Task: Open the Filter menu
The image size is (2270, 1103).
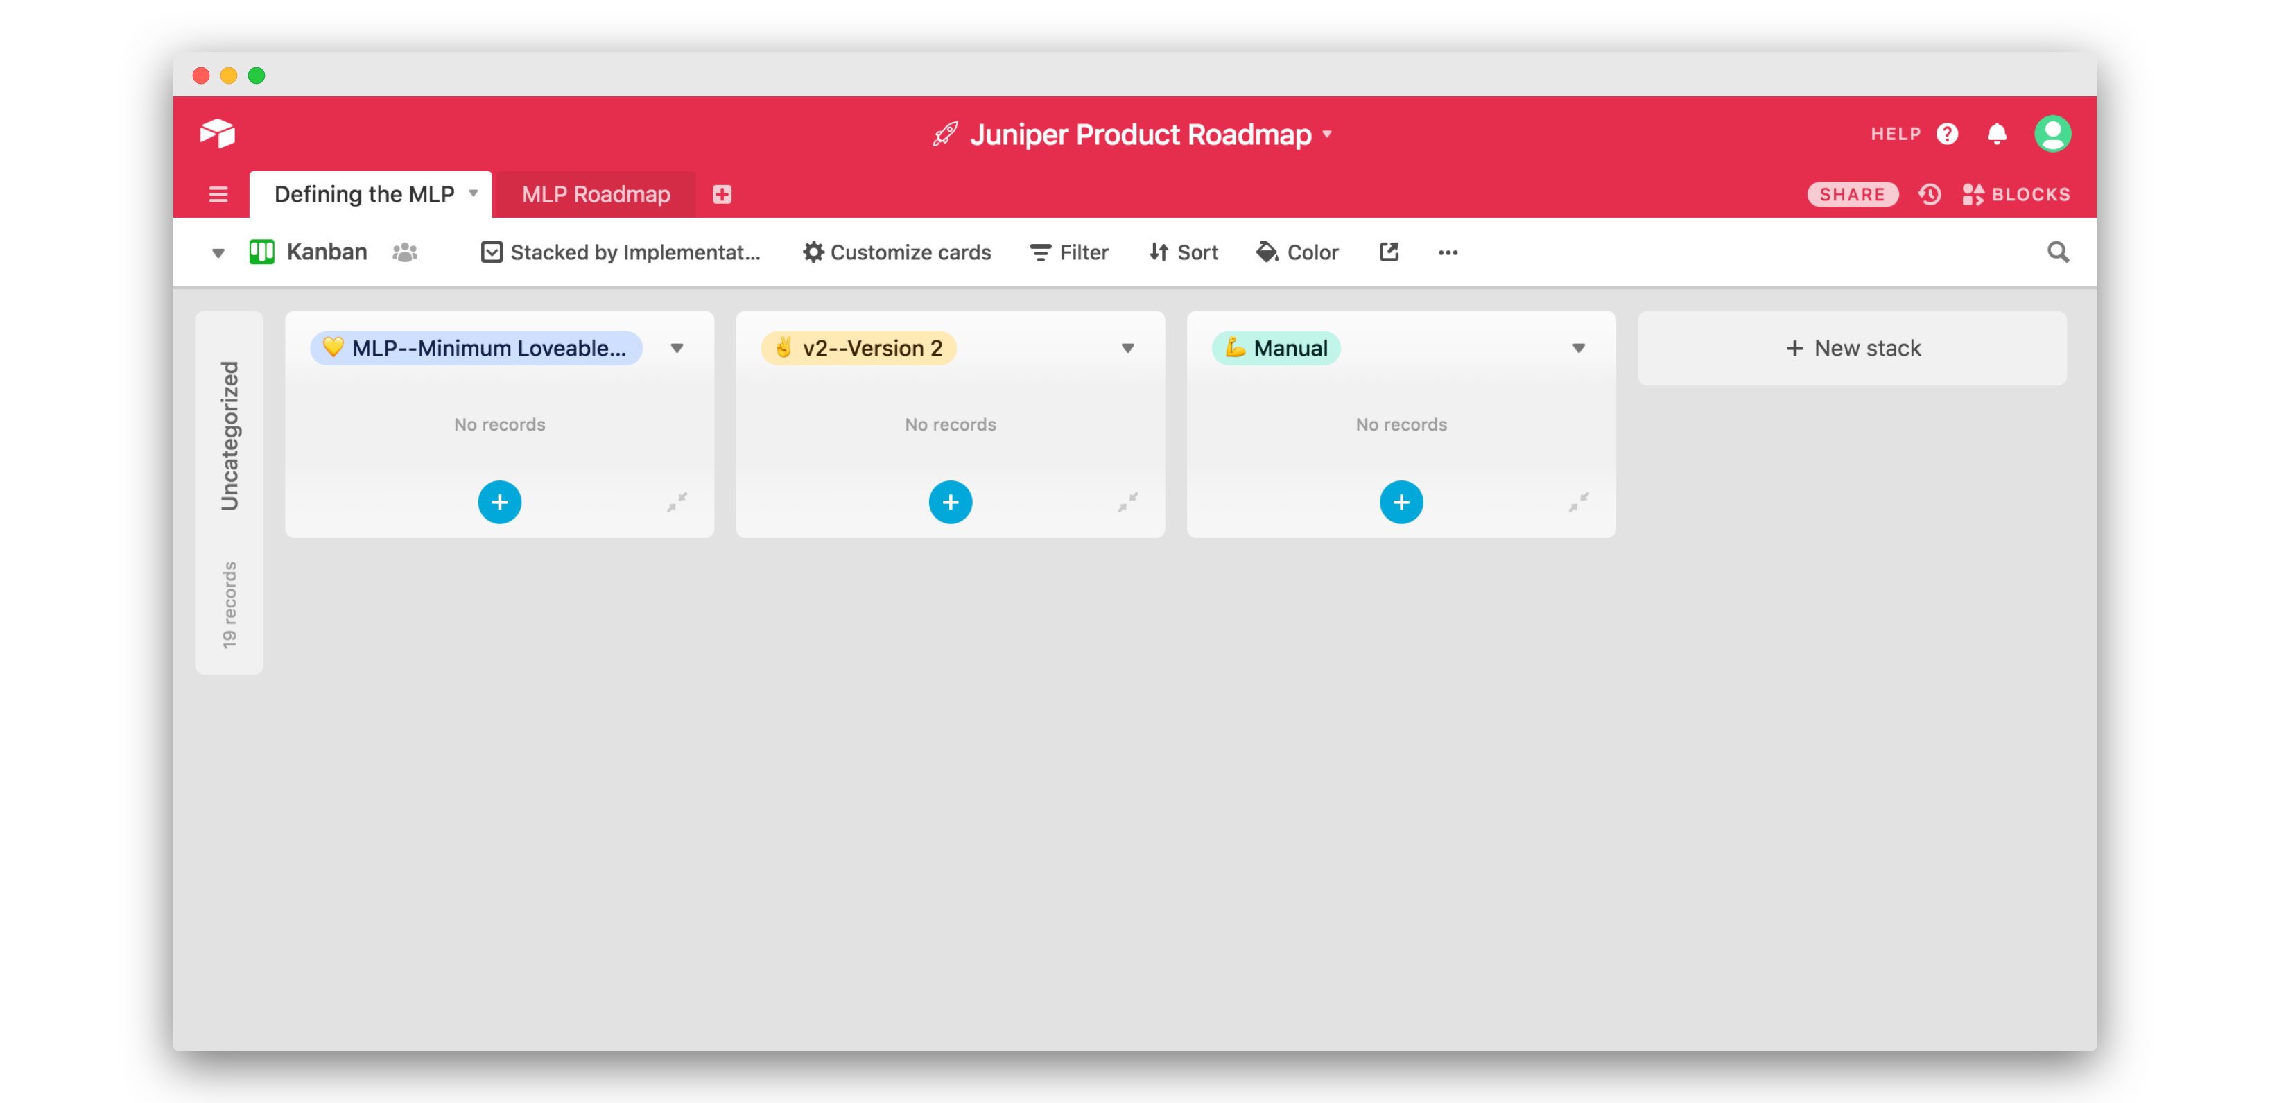Action: pyautogui.click(x=1069, y=252)
